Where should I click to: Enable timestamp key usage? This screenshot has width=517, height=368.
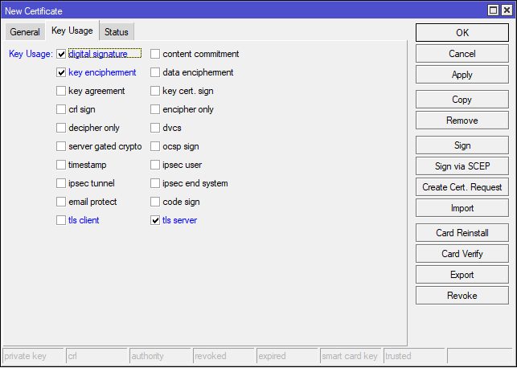pos(61,165)
